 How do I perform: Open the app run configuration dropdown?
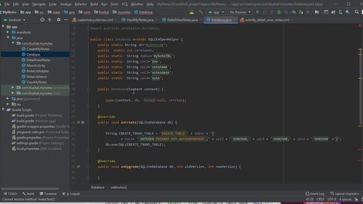(x=216, y=12)
